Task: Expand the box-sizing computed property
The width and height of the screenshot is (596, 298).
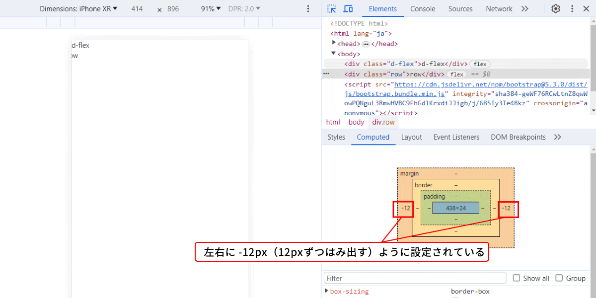Action: [x=326, y=291]
